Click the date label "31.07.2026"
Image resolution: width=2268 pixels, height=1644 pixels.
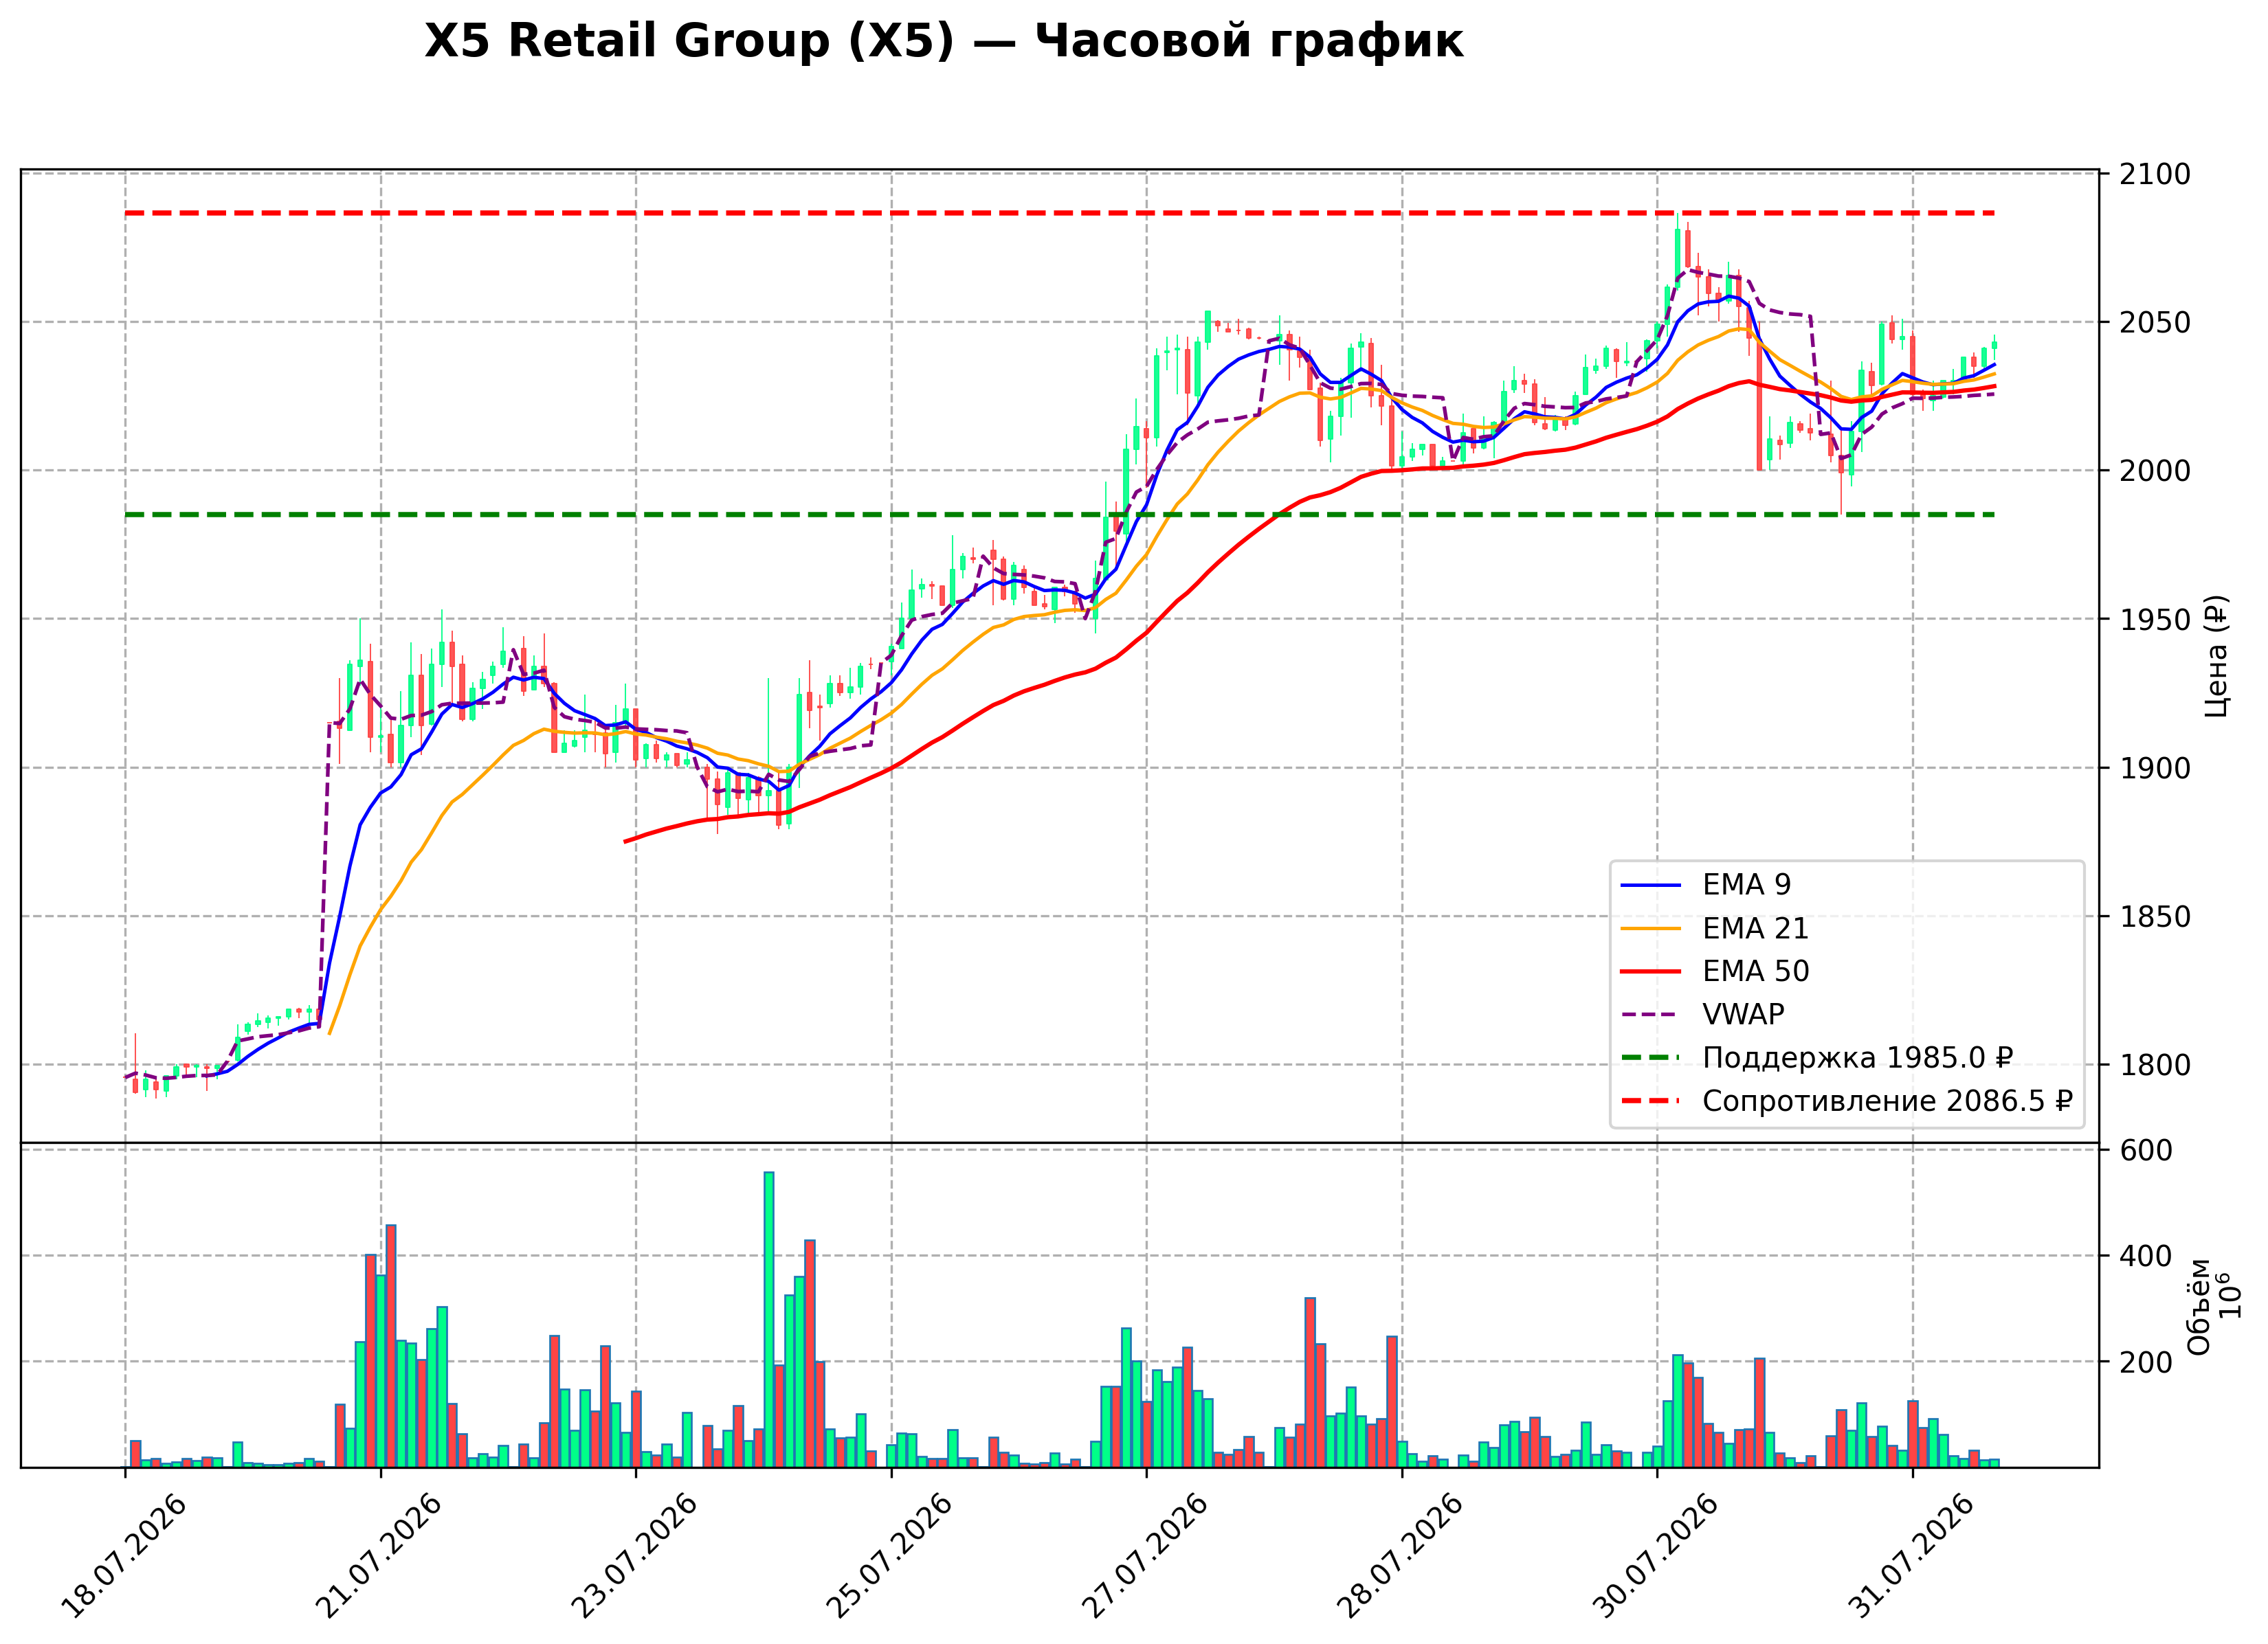point(1912,1556)
